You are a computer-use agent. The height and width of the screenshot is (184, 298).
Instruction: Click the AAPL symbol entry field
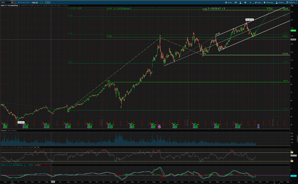tap(6, 3)
